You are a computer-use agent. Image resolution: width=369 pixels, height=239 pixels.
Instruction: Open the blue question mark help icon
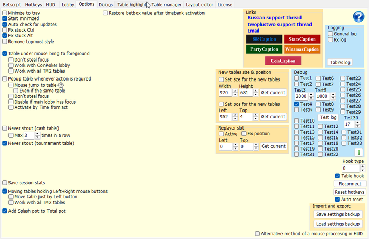tap(358, 16)
